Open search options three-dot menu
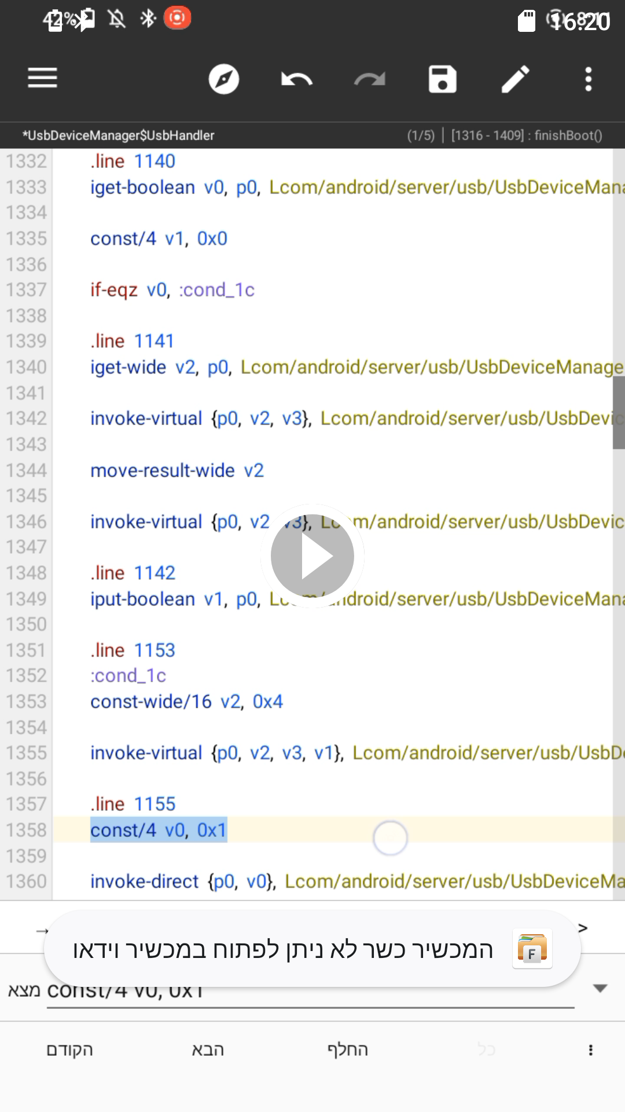The height and width of the screenshot is (1112, 625). pos(590,1050)
